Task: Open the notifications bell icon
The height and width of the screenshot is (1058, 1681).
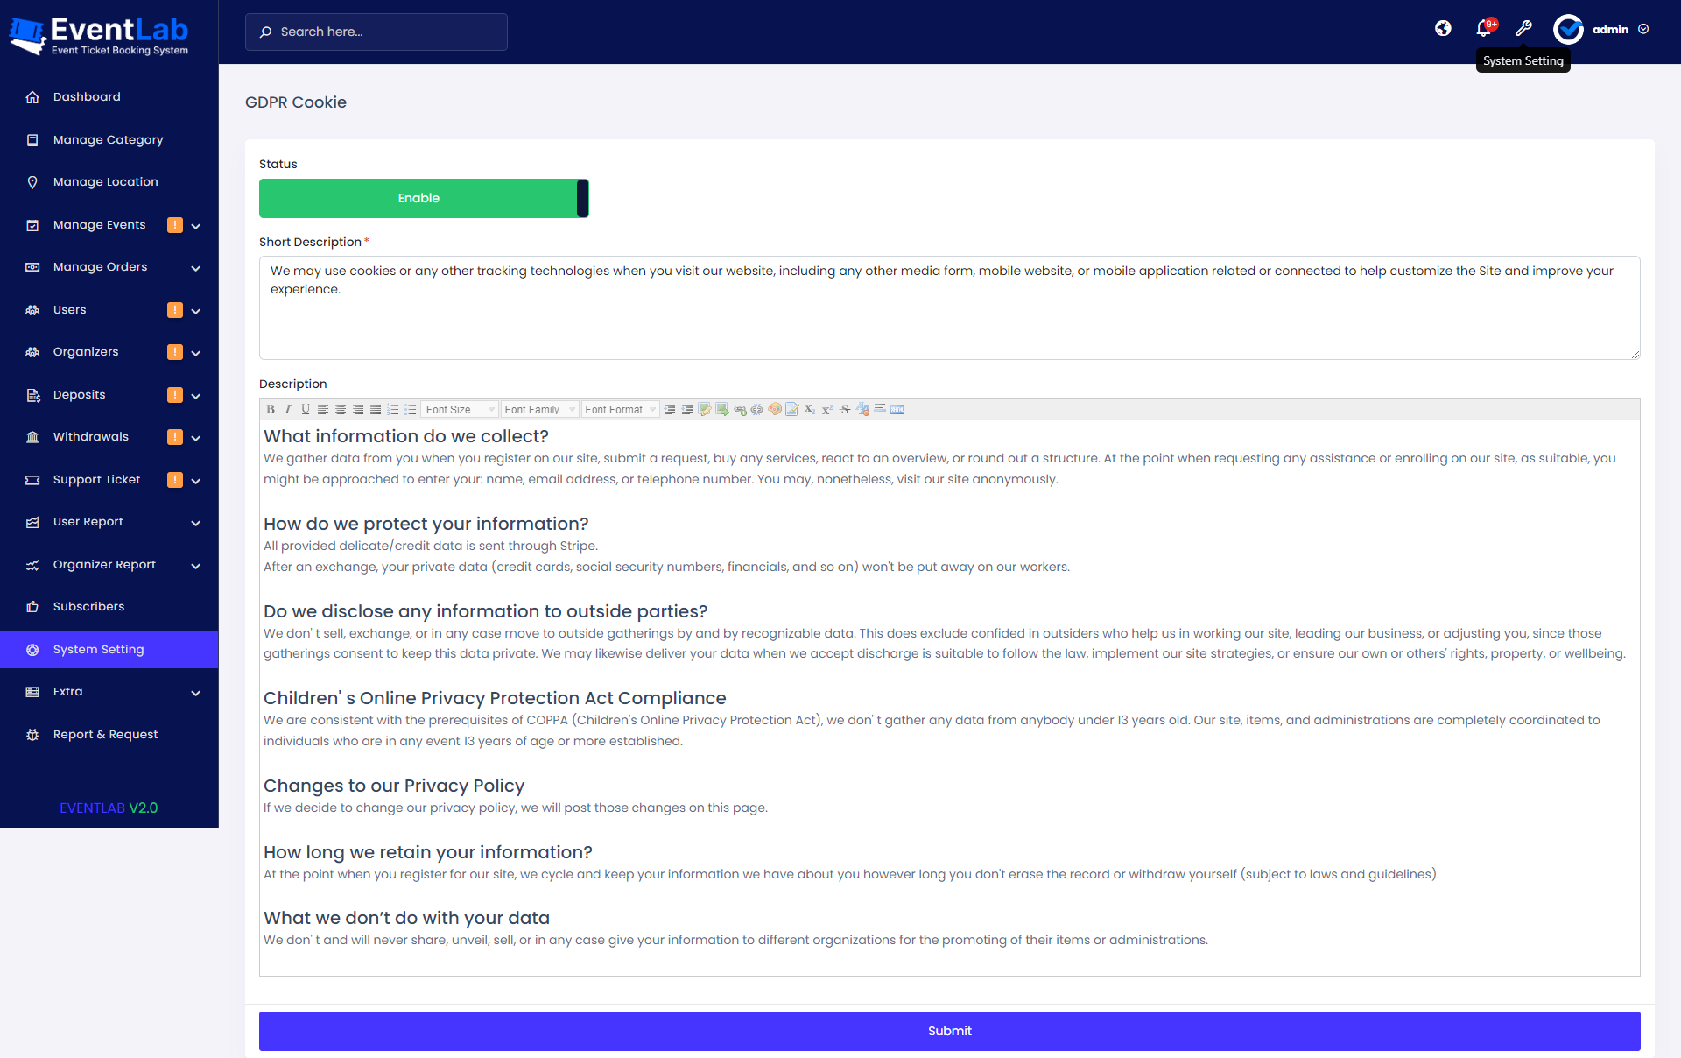Action: point(1484,29)
